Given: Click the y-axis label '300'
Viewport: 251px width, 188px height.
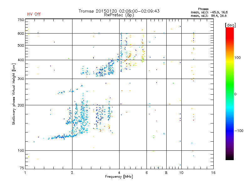Looking at the screenshot, I should 21,79.
